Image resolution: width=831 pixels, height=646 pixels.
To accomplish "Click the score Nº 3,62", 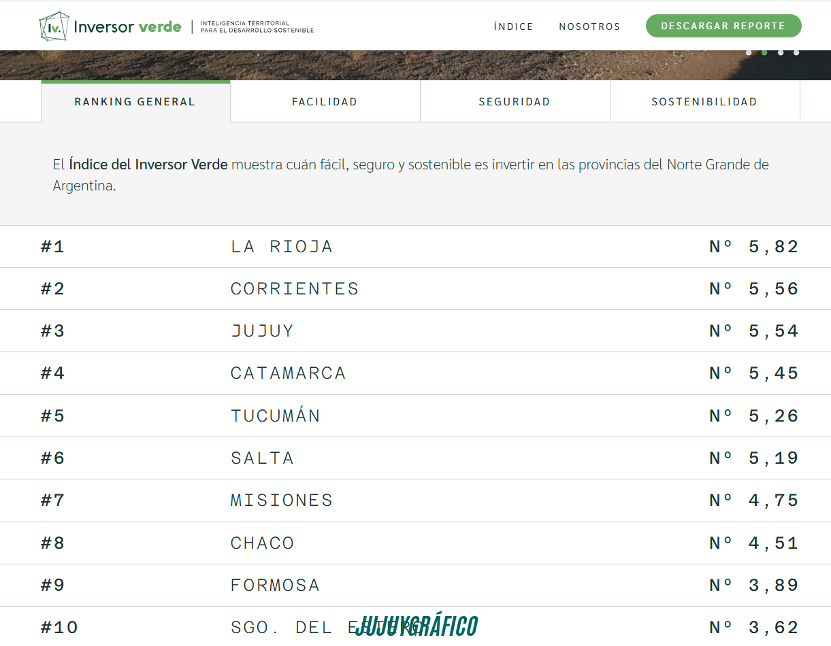I will tap(754, 627).
